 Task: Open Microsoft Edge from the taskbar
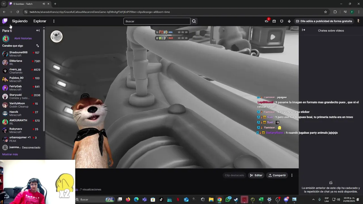(x=136, y=199)
